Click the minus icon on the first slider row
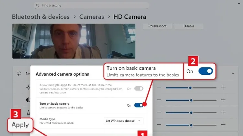 tap(159, 88)
